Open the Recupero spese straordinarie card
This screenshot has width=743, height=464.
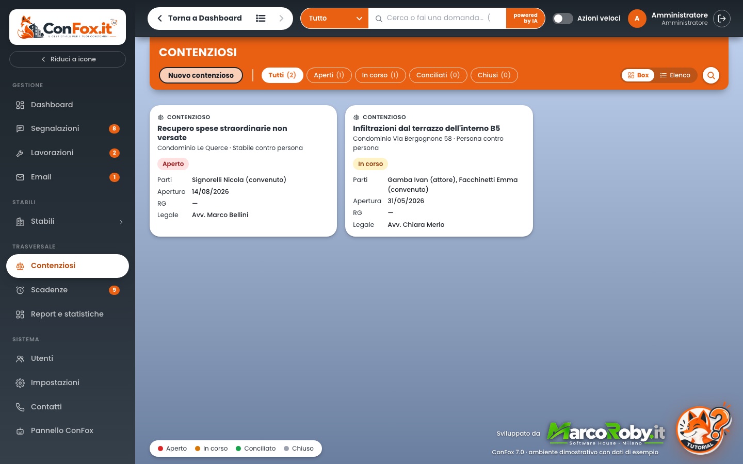tap(243, 171)
